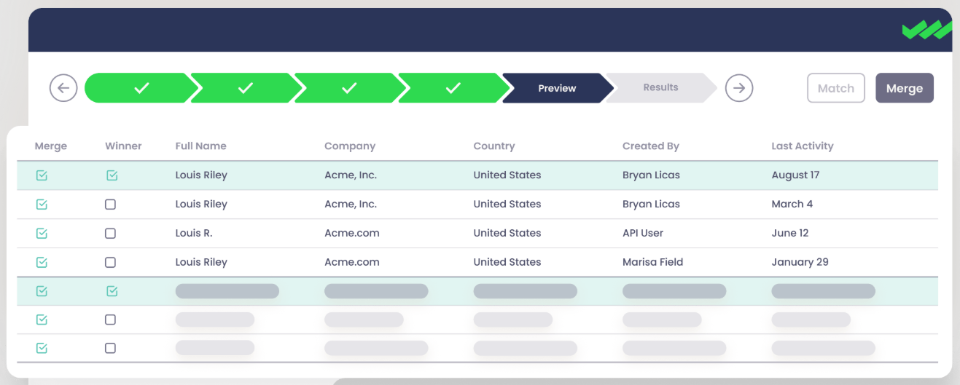The width and height of the screenshot is (960, 385).
Task: Click the June 12 date cell
Action: [x=790, y=233]
